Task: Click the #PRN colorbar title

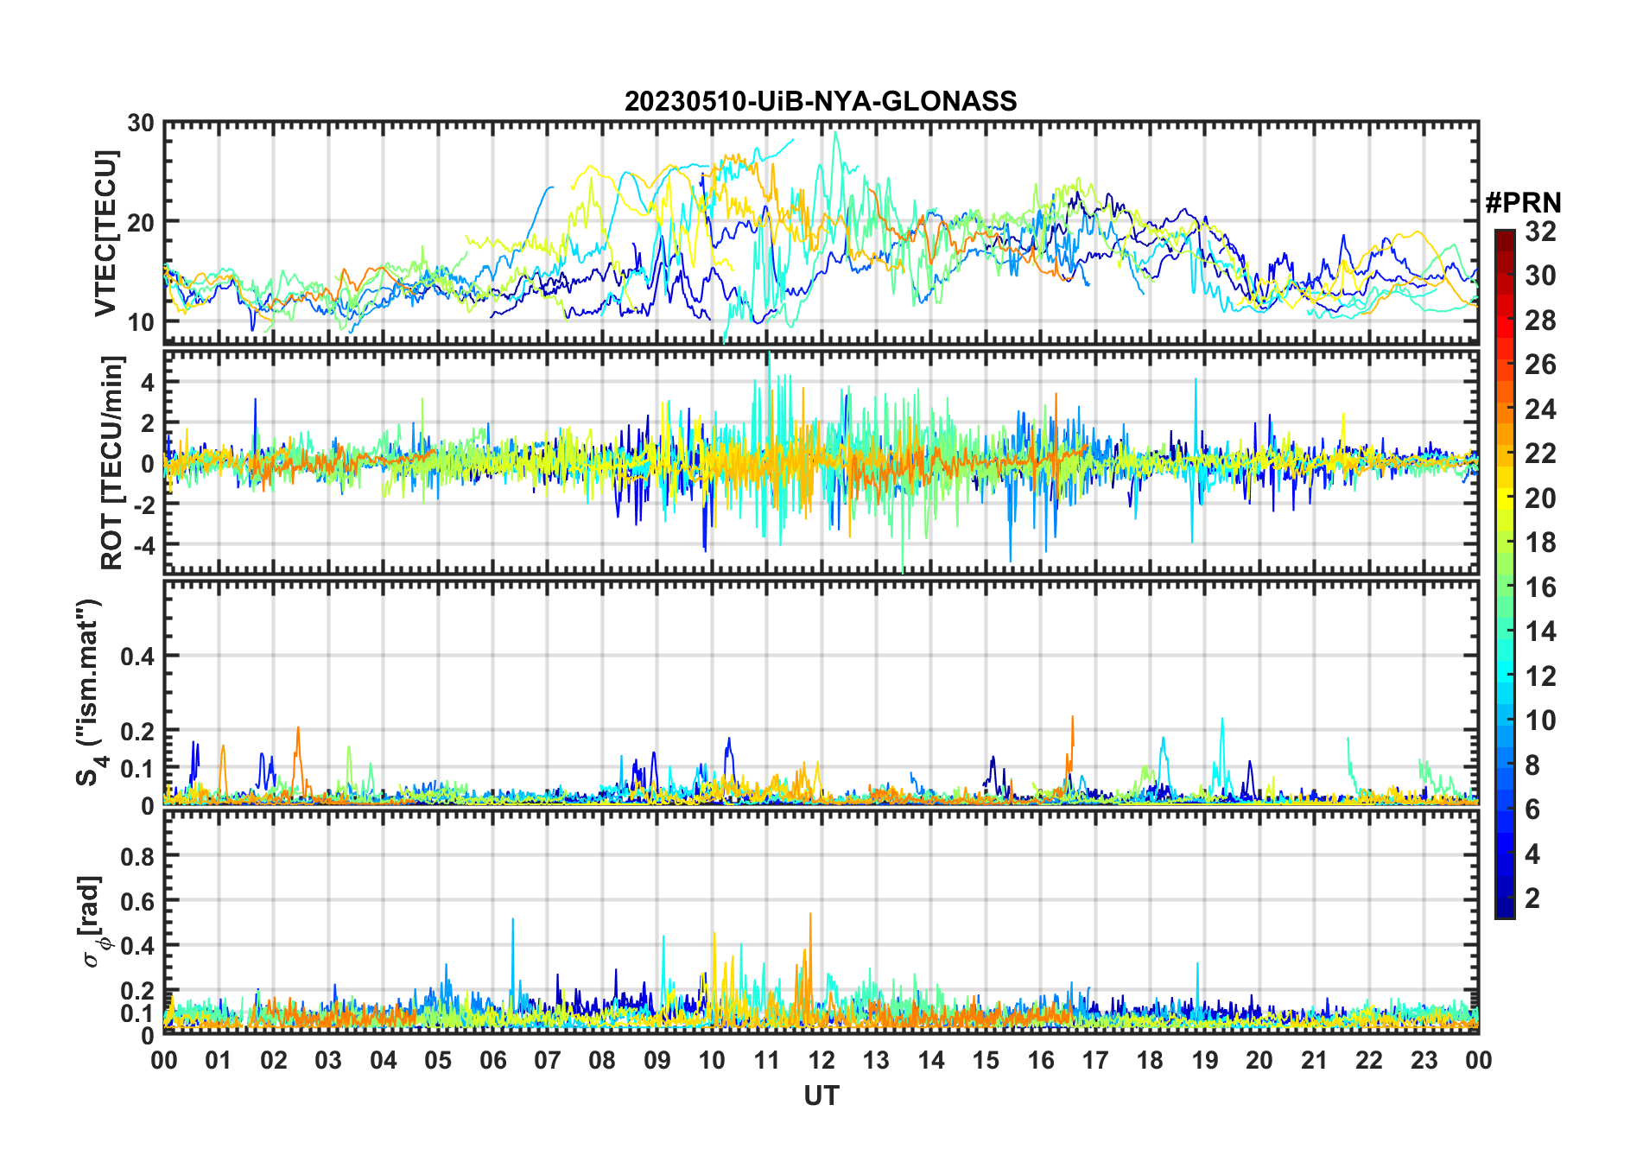Action: coord(1523,203)
